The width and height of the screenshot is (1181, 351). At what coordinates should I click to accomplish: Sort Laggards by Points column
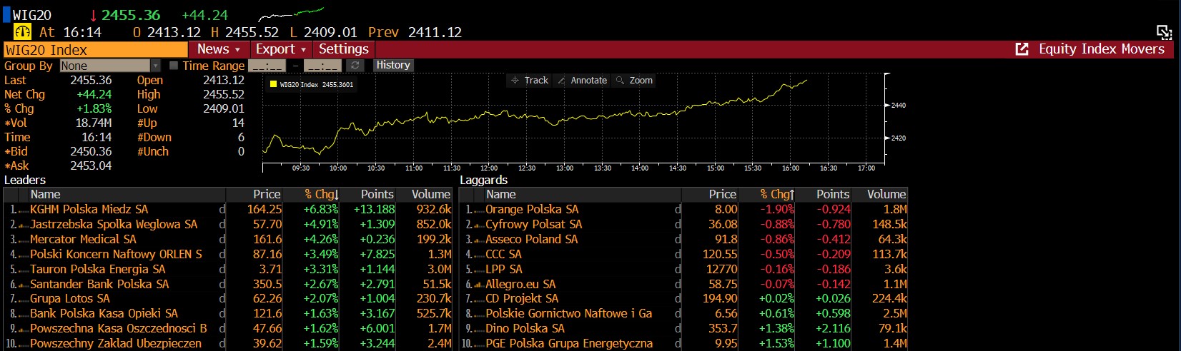824,194
